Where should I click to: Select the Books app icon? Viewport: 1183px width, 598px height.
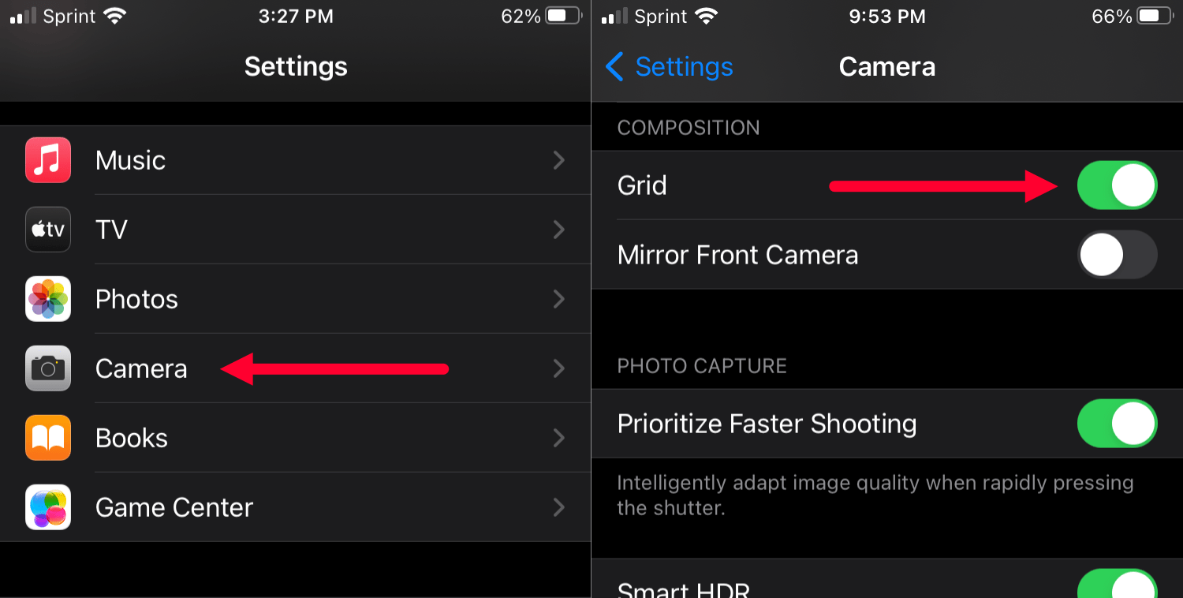(48, 438)
